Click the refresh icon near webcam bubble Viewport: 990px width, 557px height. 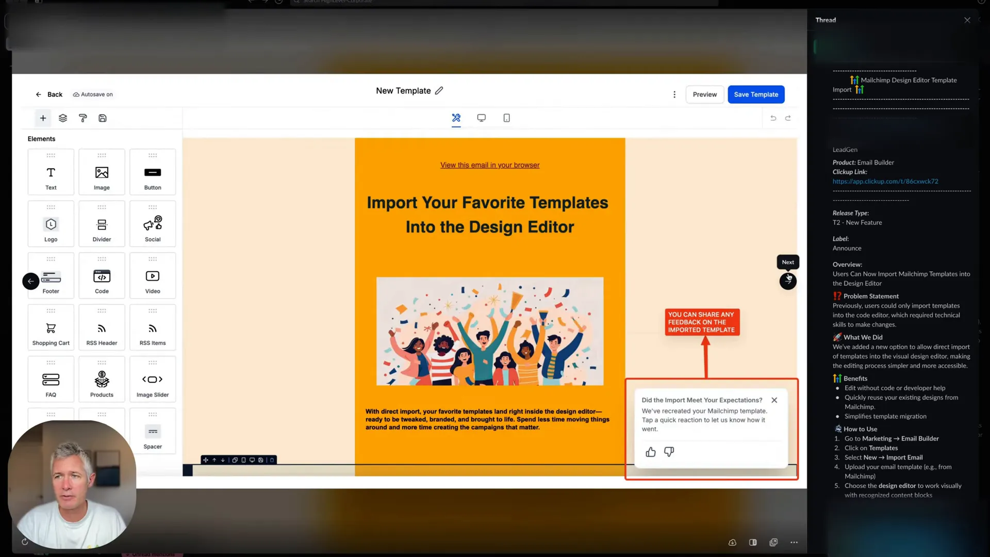25,542
